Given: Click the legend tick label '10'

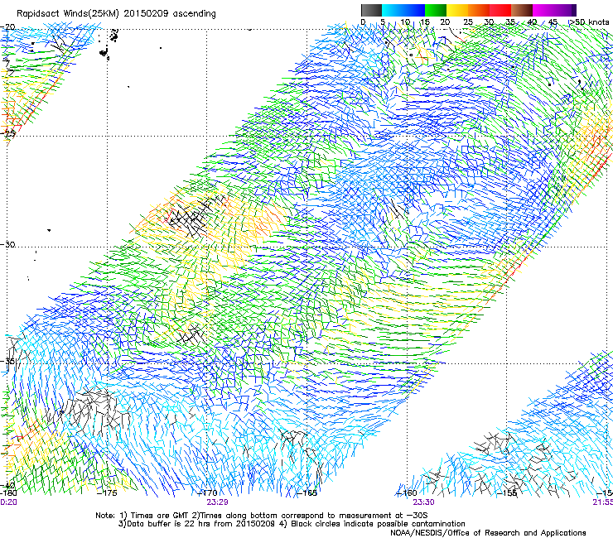Looking at the screenshot, I should click(x=405, y=22).
